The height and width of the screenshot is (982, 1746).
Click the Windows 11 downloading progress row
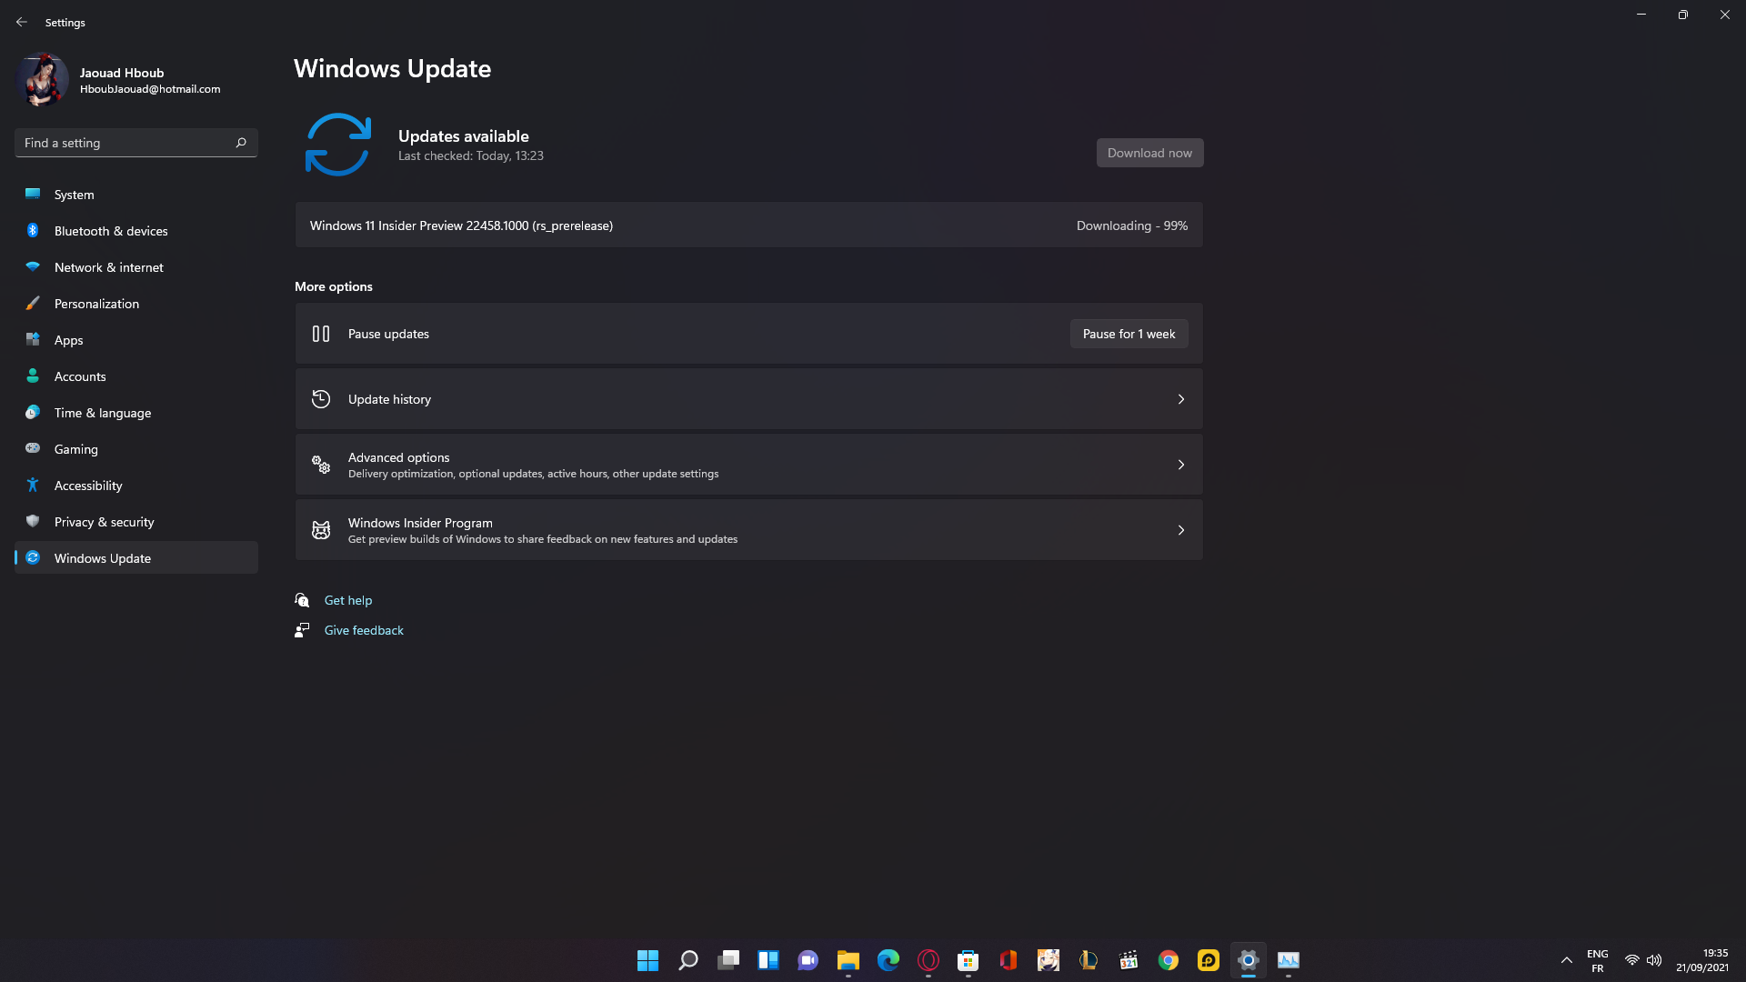pos(748,225)
